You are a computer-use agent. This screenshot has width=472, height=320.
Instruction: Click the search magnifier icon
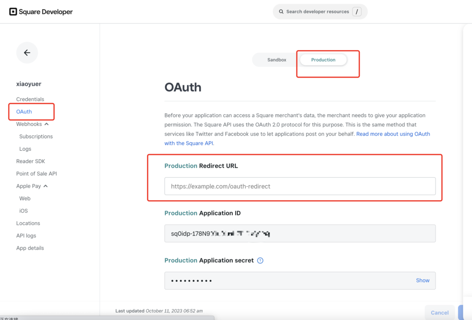[281, 12]
